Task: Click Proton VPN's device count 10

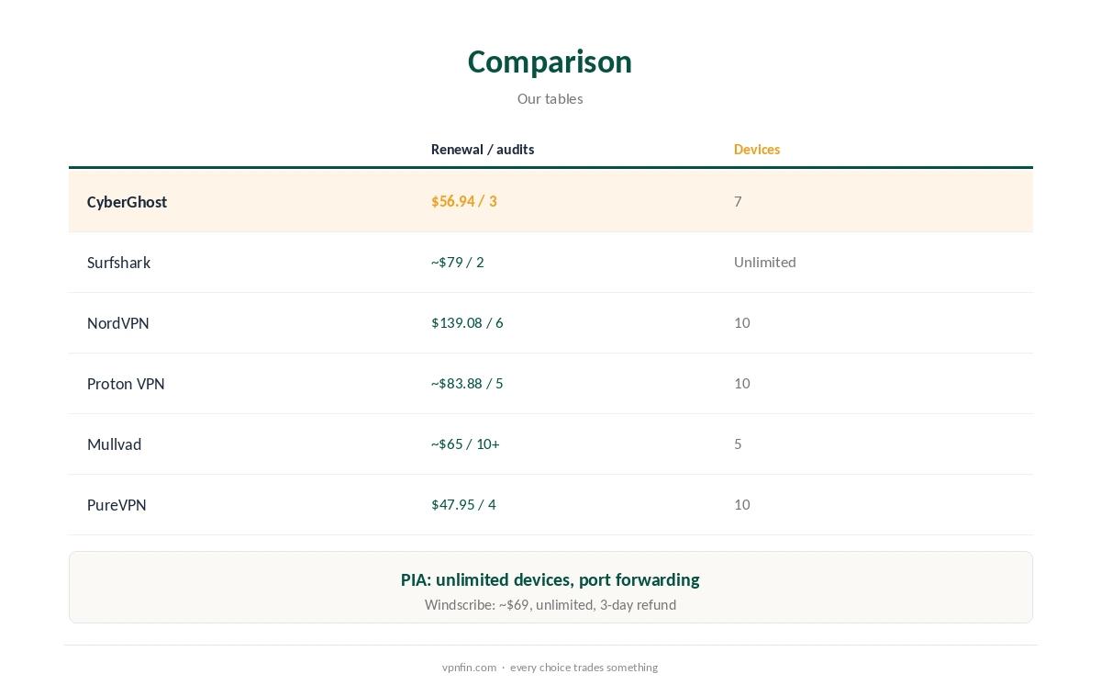Action: tap(742, 383)
